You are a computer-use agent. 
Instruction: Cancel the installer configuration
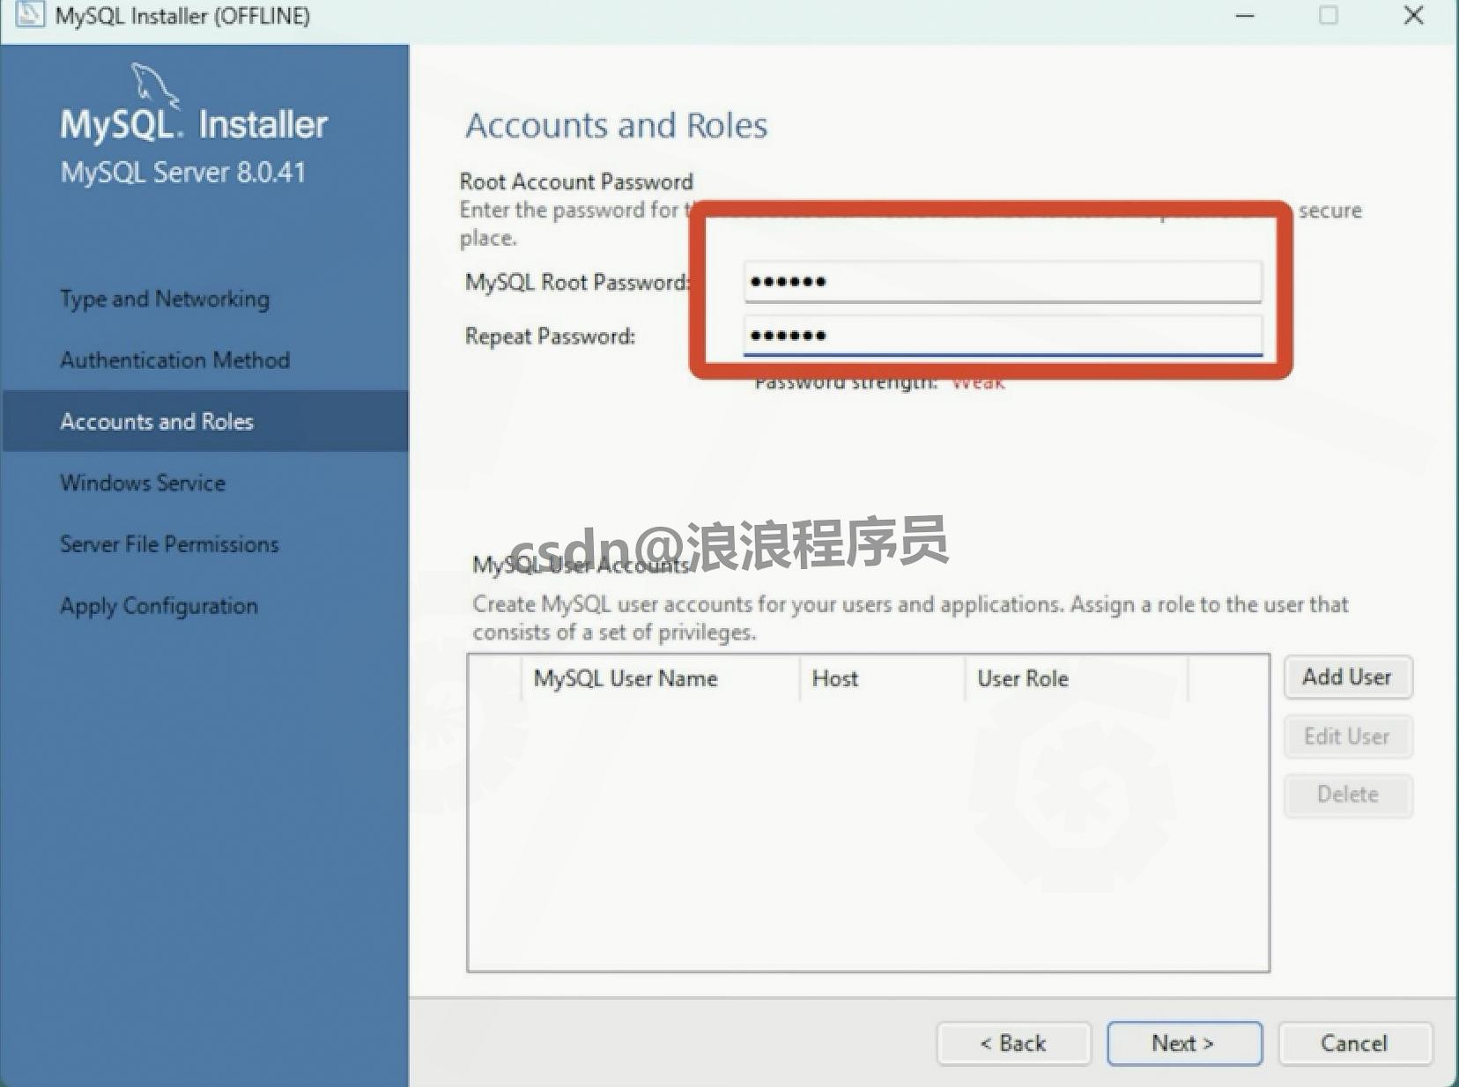tap(1354, 1044)
